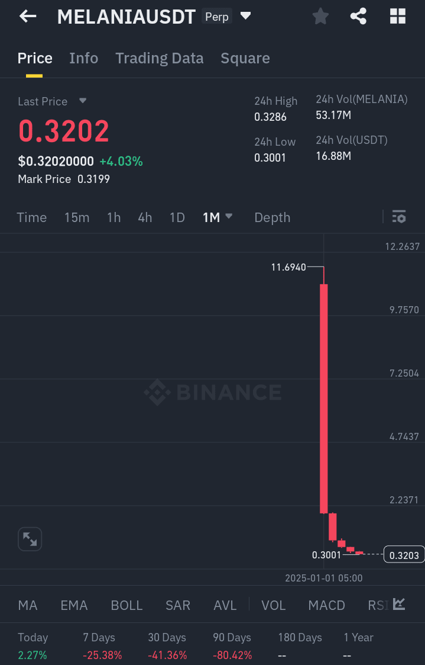Select the 15m timeframe
This screenshot has width=425, height=665.
pyautogui.click(x=77, y=217)
